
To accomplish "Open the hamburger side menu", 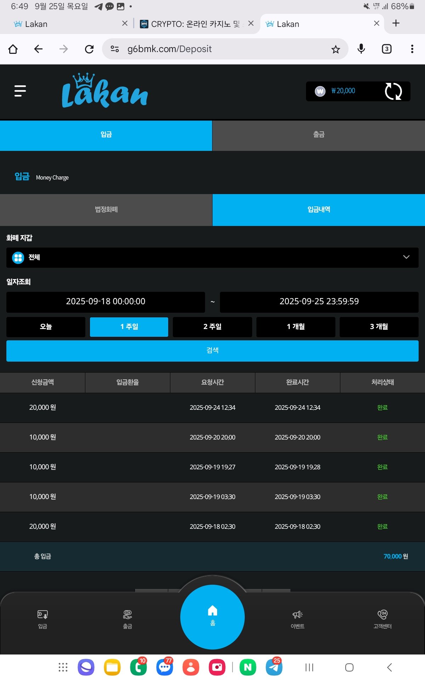I will (x=20, y=91).
